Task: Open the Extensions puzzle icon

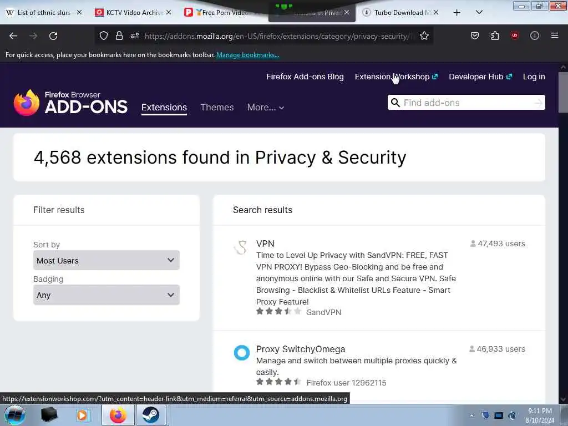Action: (495, 35)
